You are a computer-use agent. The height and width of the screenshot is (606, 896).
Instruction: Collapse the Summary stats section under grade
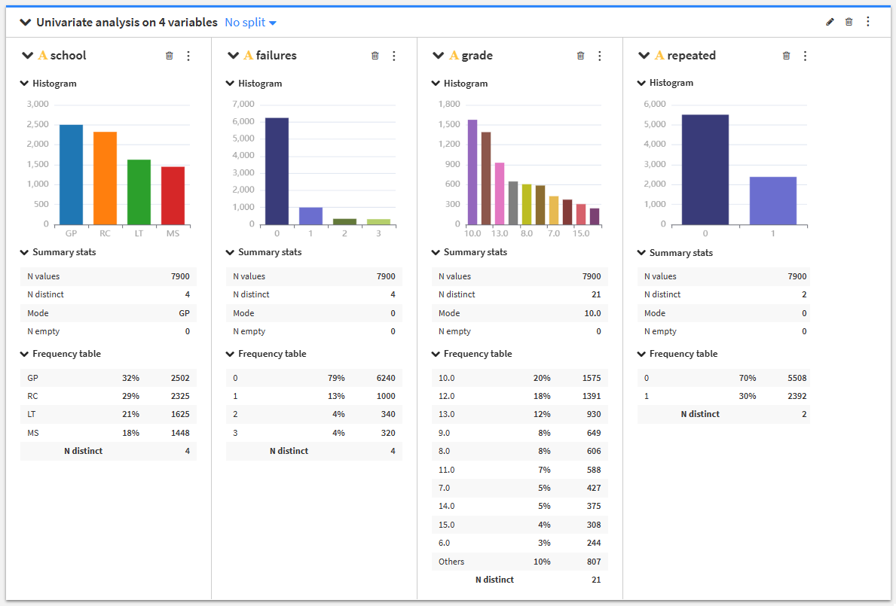436,252
